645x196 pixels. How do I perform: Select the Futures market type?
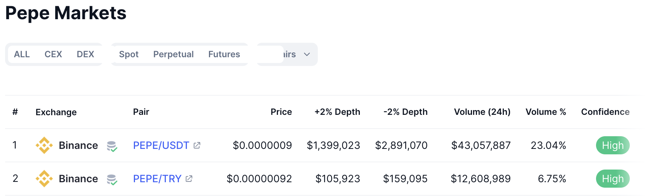(x=224, y=54)
